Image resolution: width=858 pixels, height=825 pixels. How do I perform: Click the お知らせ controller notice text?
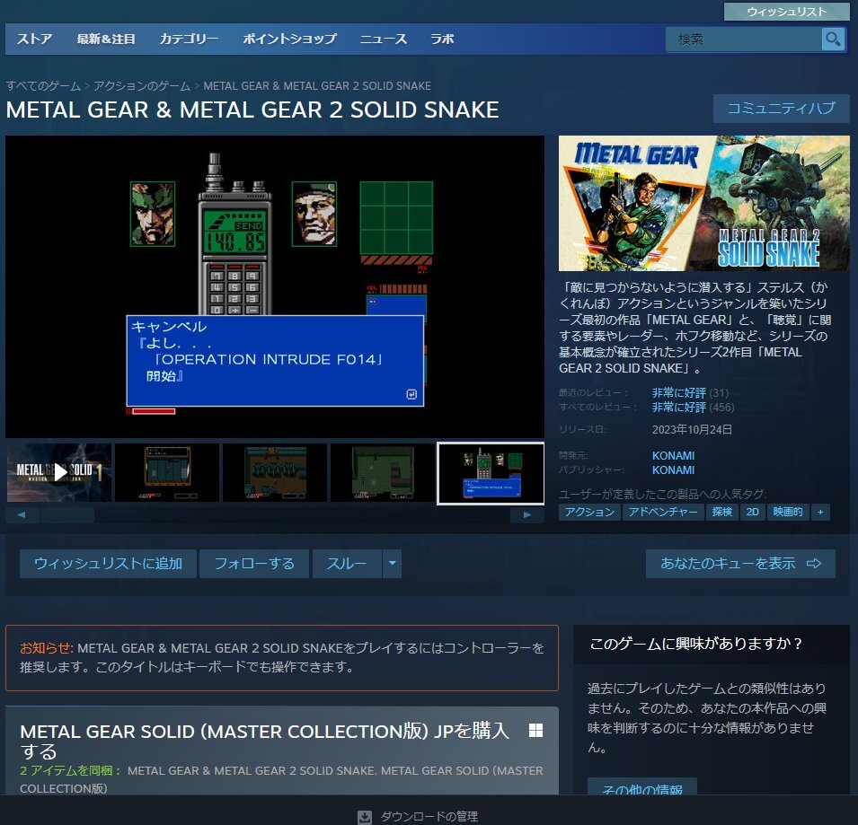click(x=282, y=658)
